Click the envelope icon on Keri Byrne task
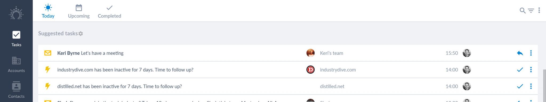 coord(48,53)
